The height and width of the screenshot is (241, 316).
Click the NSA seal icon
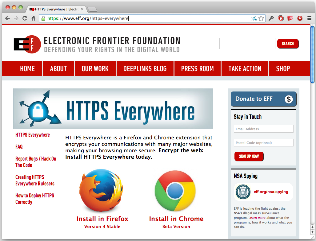(243, 192)
